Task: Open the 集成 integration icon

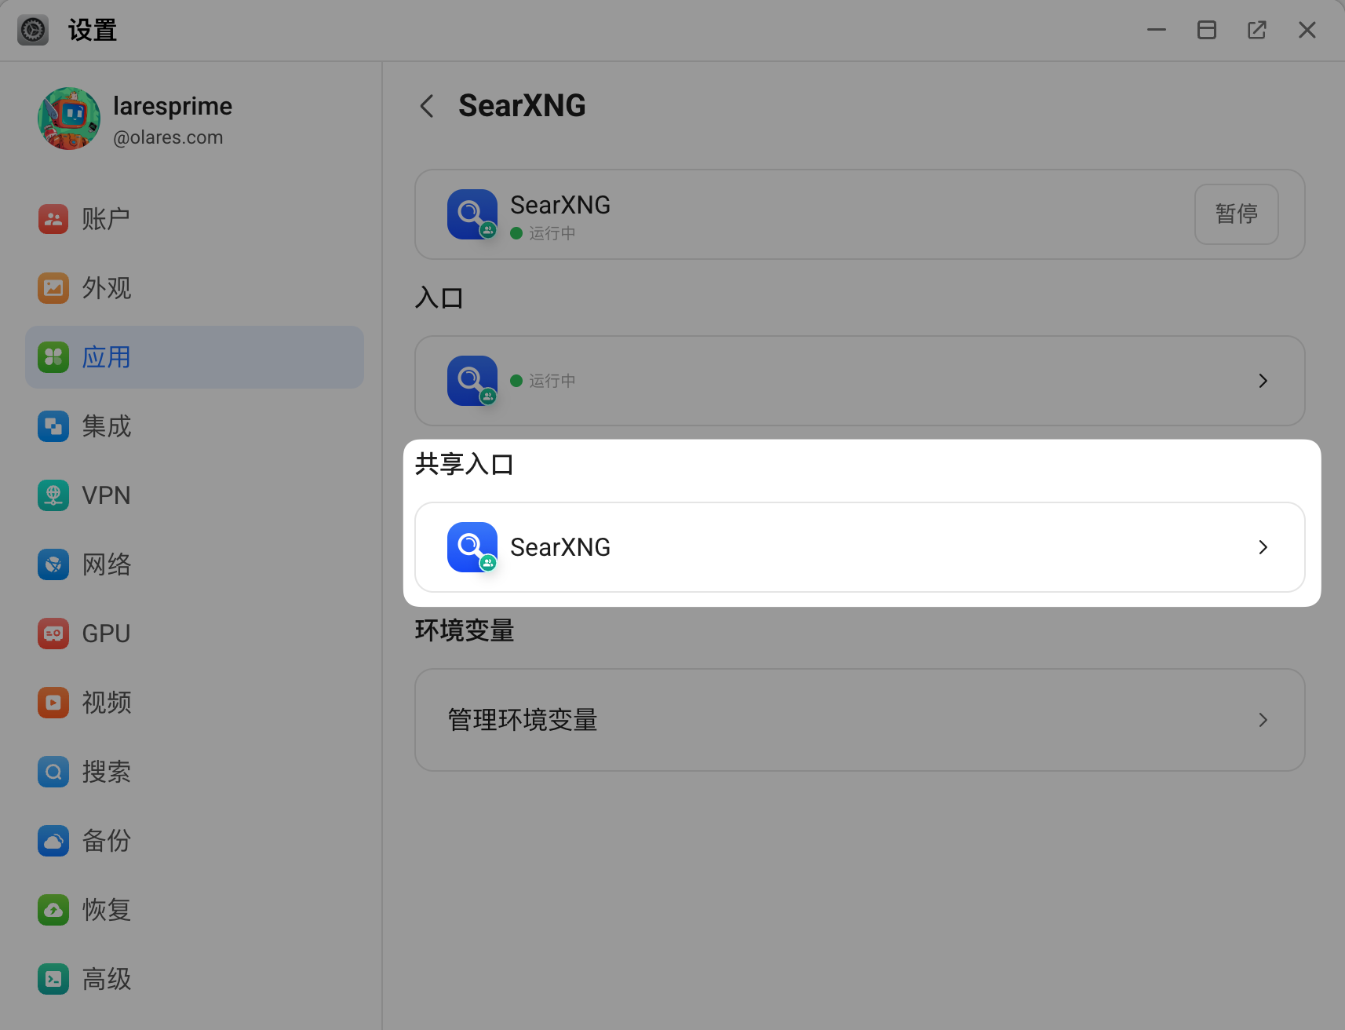Action: [53, 426]
